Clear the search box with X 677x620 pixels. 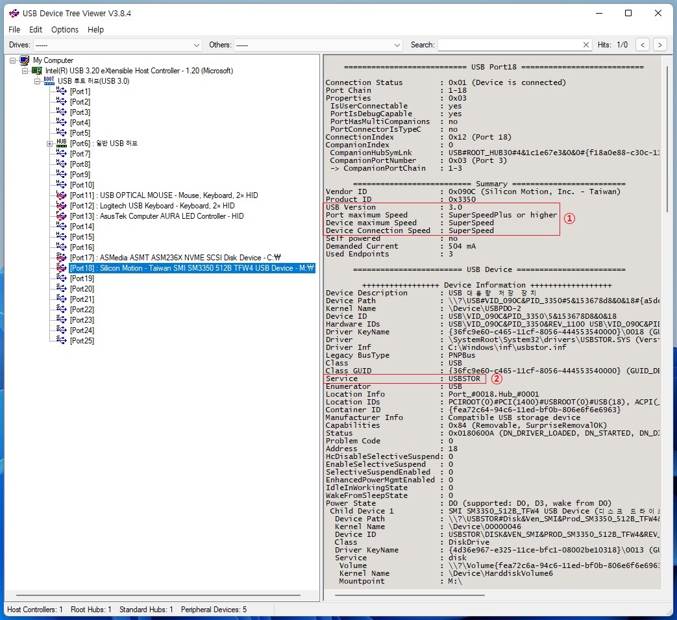[x=586, y=45]
